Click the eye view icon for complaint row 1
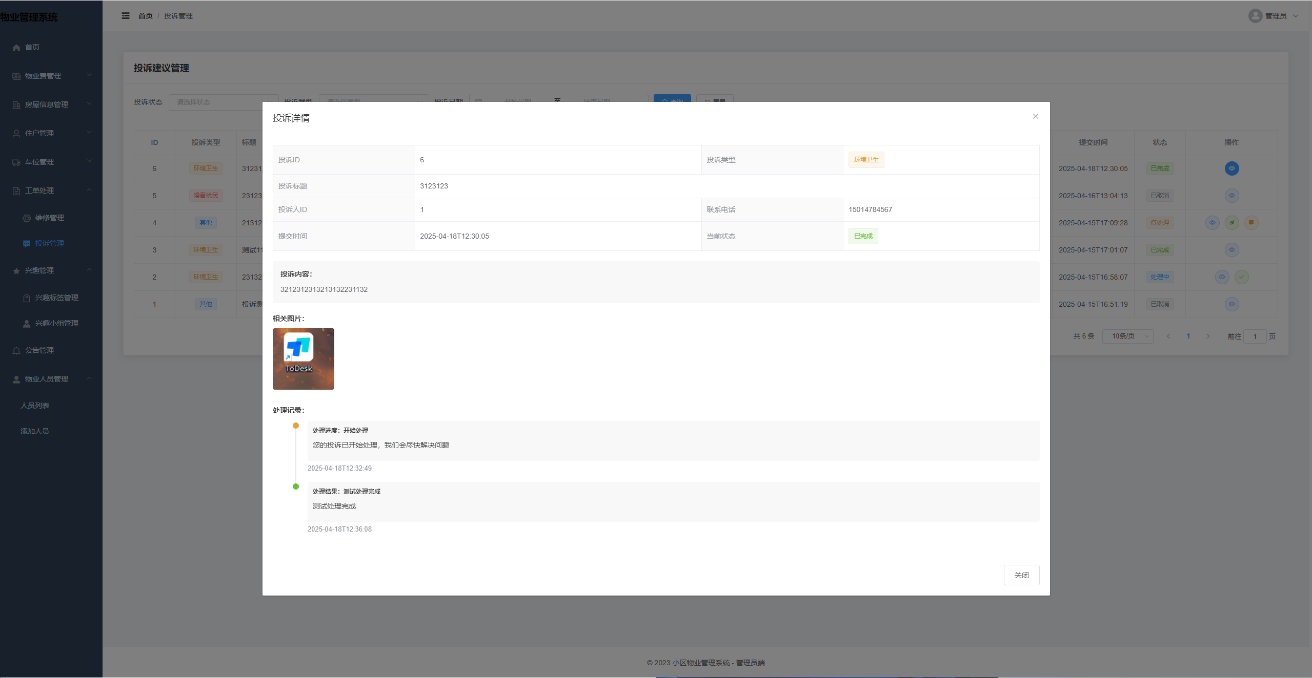The height and width of the screenshot is (678, 1312). [x=1232, y=304]
